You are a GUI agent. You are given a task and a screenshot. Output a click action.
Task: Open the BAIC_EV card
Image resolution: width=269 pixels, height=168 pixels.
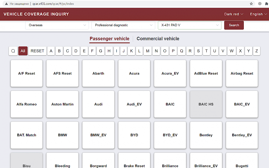click(x=242, y=104)
